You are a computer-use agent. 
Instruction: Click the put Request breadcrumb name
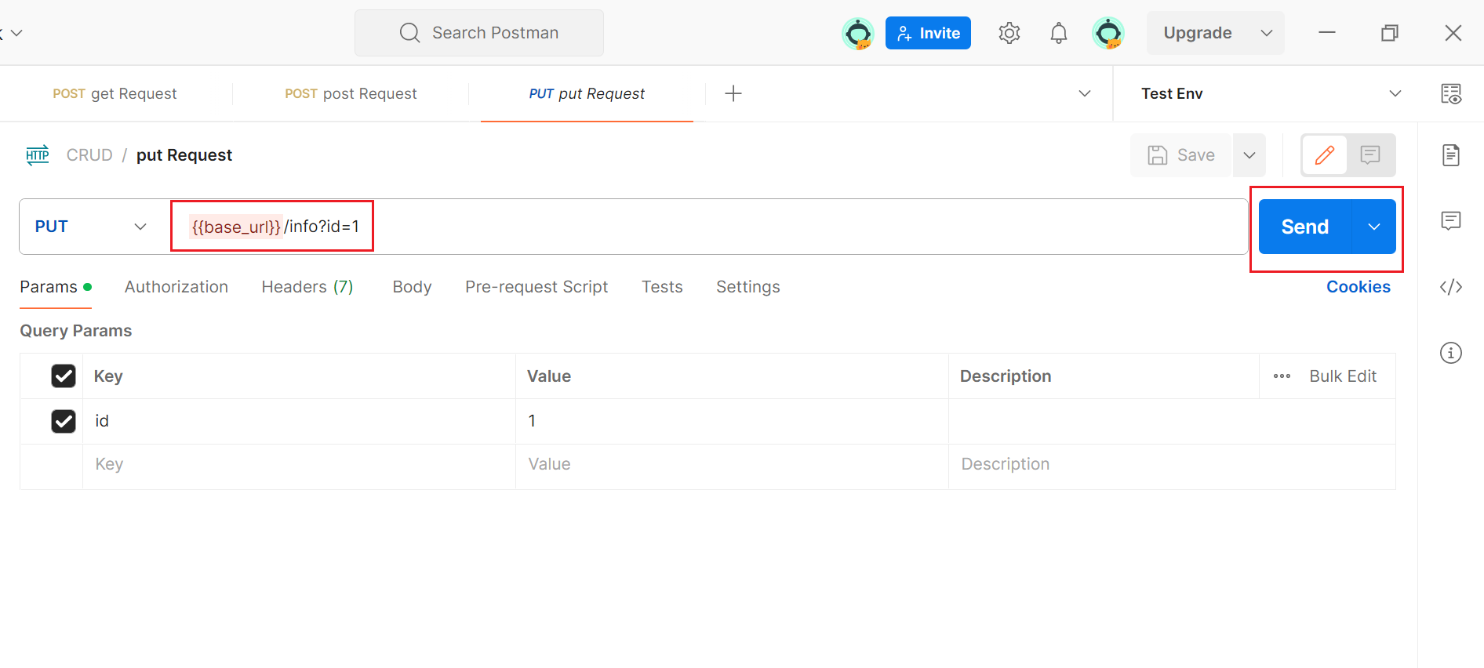184,155
